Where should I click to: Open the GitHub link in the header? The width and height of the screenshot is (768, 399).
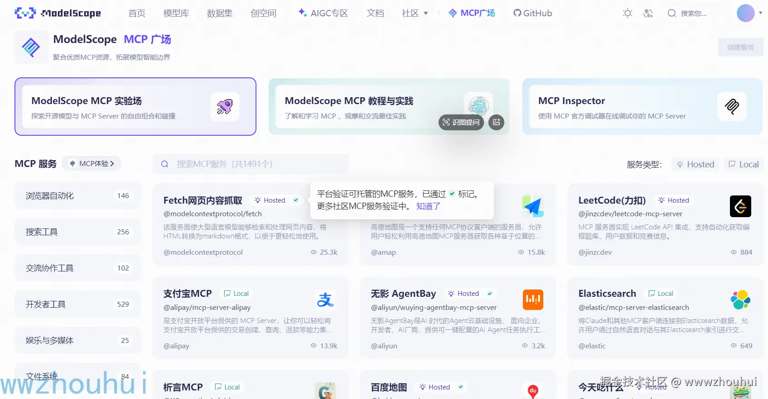click(533, 13)
